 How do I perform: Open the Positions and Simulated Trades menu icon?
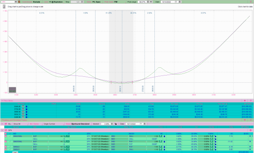[x=251, y=120]
